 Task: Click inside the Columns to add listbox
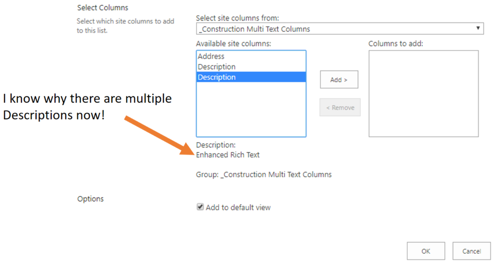424,93
